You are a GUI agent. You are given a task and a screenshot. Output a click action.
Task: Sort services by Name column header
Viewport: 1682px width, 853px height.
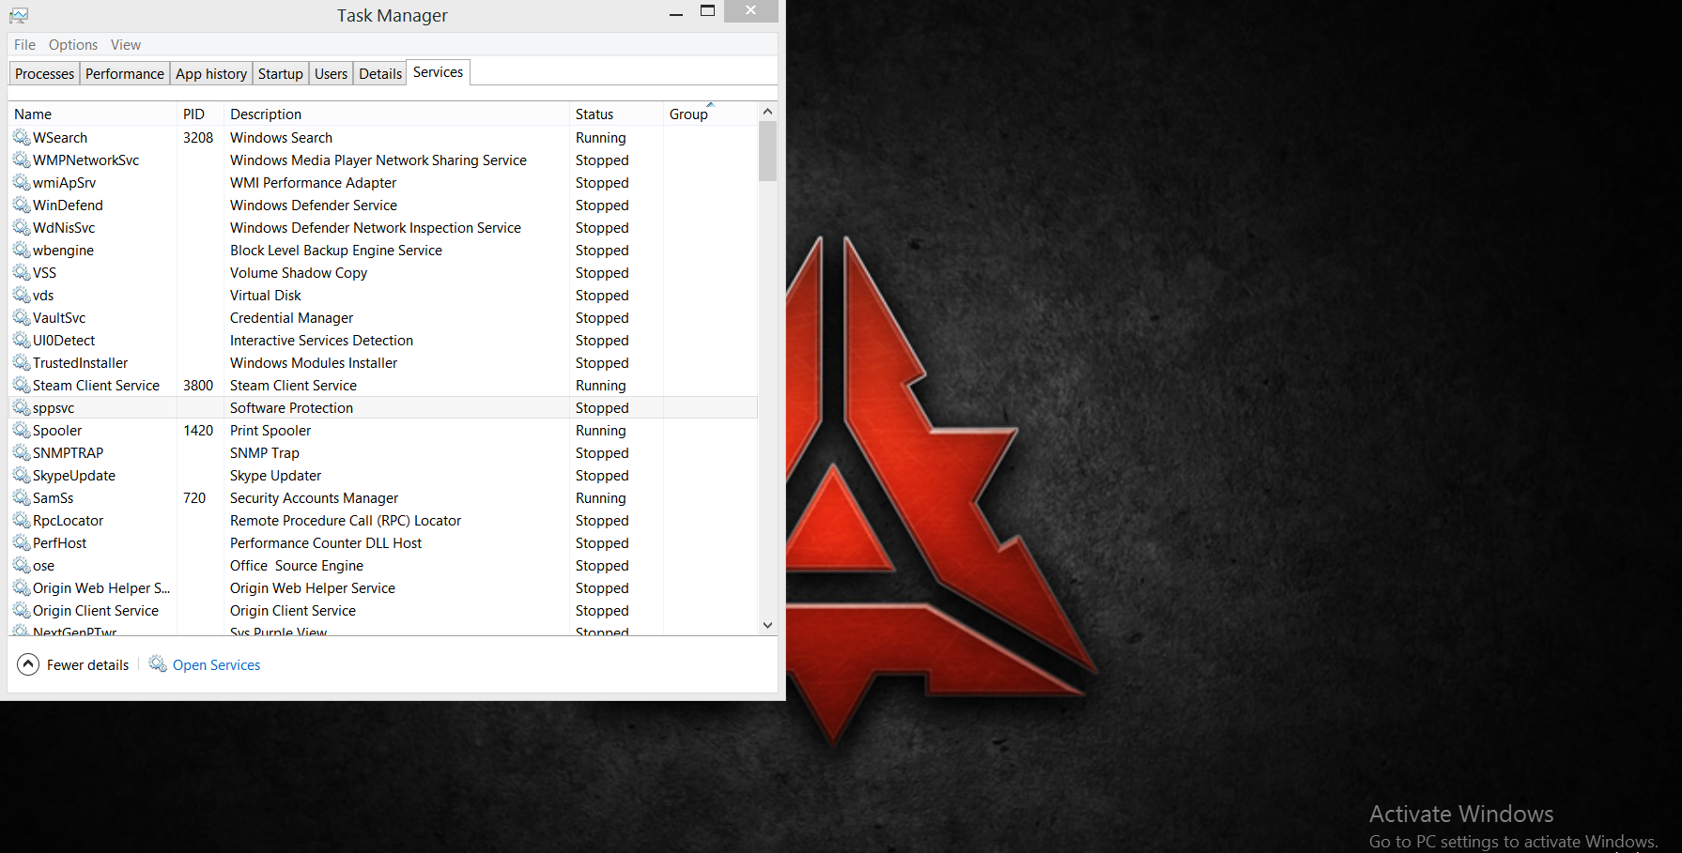coord(93,114)
